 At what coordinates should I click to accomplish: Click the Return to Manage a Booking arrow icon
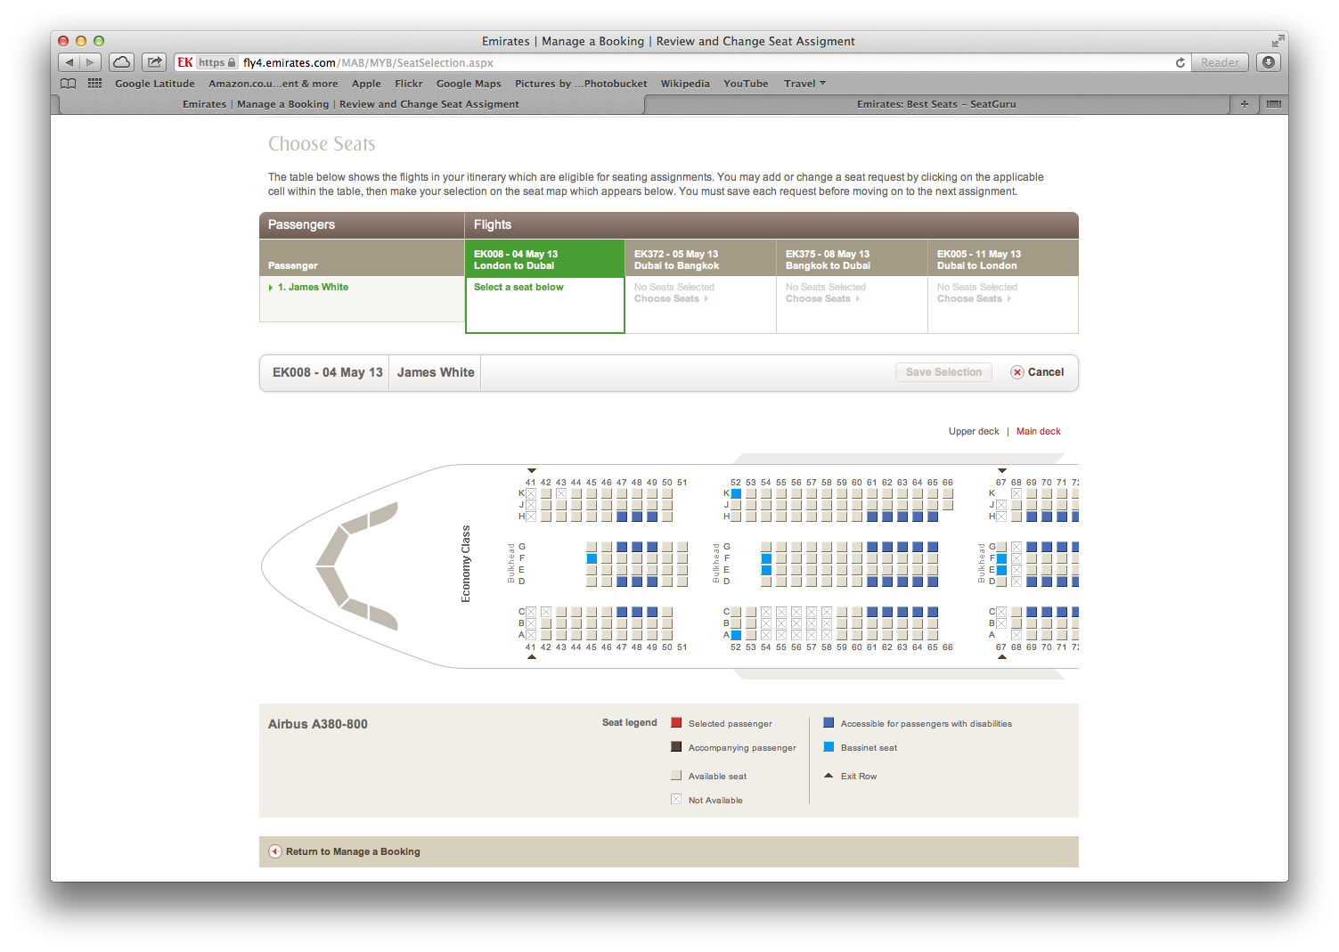coord(275,851)
